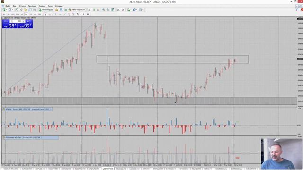Select the M30 timeframe button

(x=17, y=14)
